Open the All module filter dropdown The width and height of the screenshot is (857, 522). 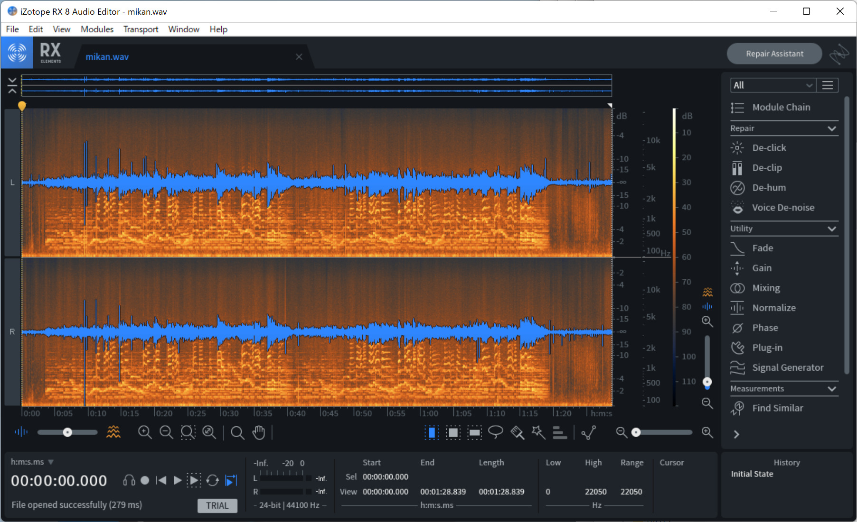coord(772,85)
